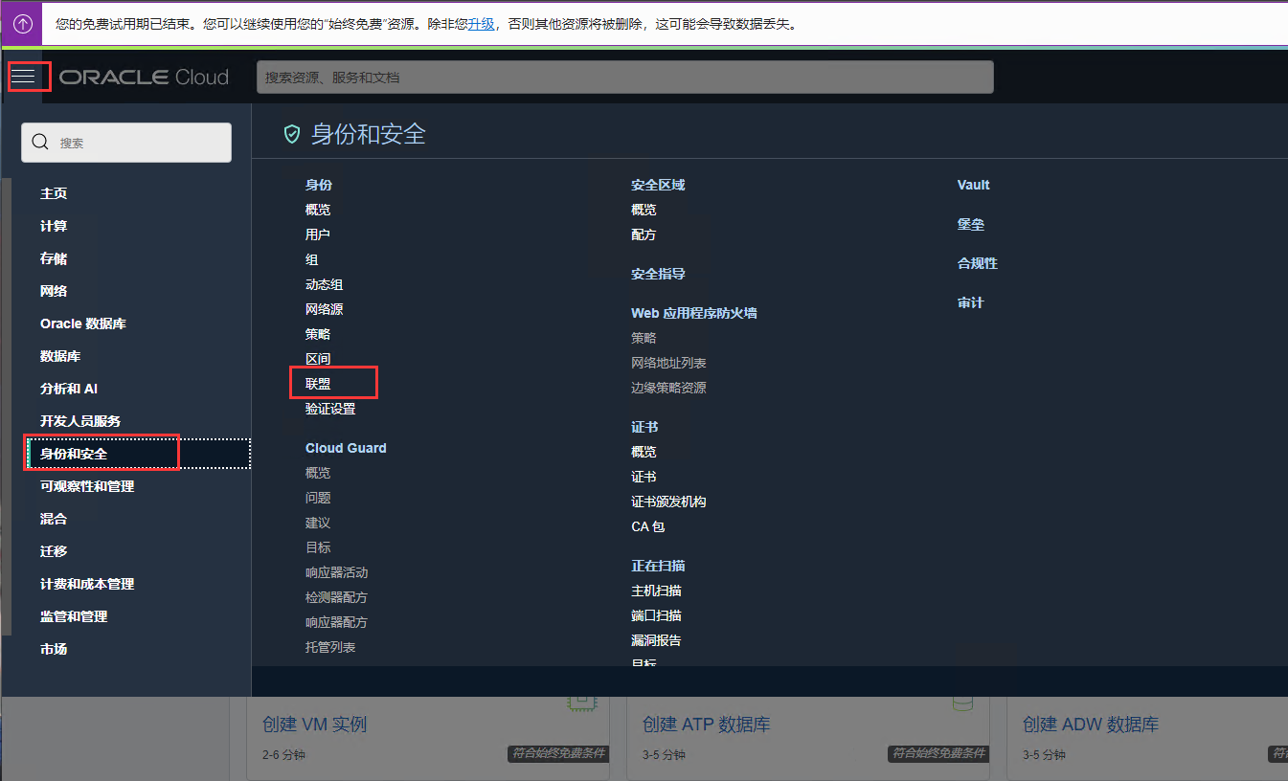Click the 审计 link

tap(971, 302)
